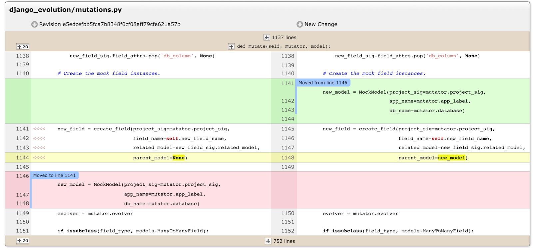Click the django_evolution/mutations.py file heading
This screenshot has width=533, height=250.
tap(66, 10)
